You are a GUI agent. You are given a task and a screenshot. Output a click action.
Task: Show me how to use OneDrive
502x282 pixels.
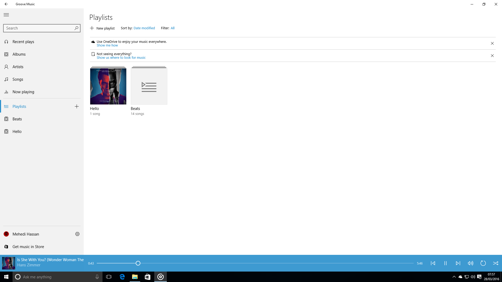coord(107,45)
